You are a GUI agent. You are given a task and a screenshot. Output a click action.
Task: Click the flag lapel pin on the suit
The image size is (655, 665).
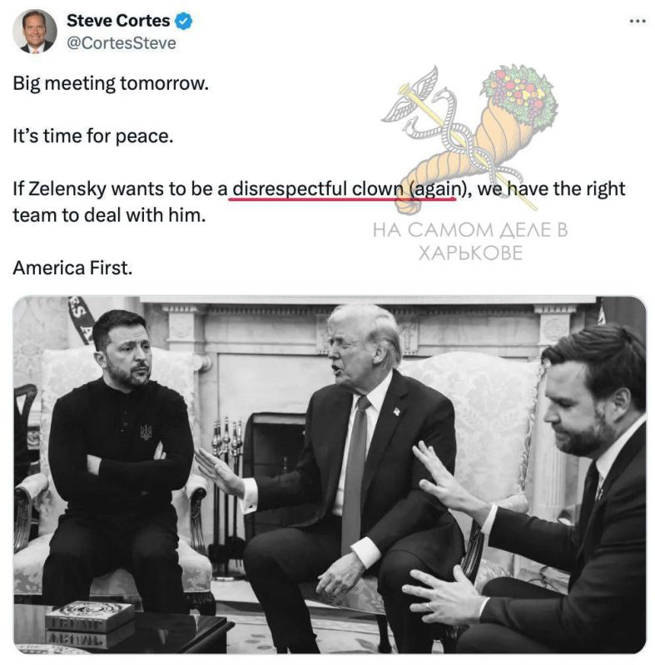click(x=396, y=411)
